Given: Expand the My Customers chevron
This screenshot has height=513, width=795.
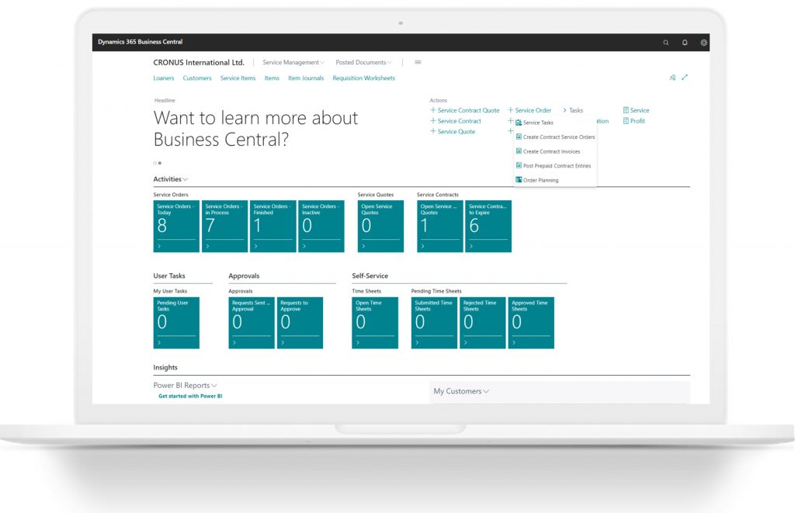Looking at the screenshot, I should pyautogui.click(x=486, y=391).
